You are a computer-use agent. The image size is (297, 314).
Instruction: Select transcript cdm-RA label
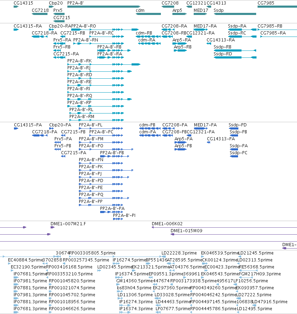[x=147, y=40]
